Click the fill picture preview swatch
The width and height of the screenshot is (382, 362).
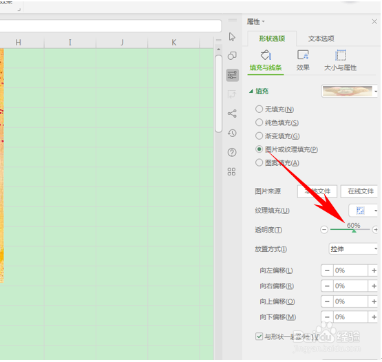point(348,92)
